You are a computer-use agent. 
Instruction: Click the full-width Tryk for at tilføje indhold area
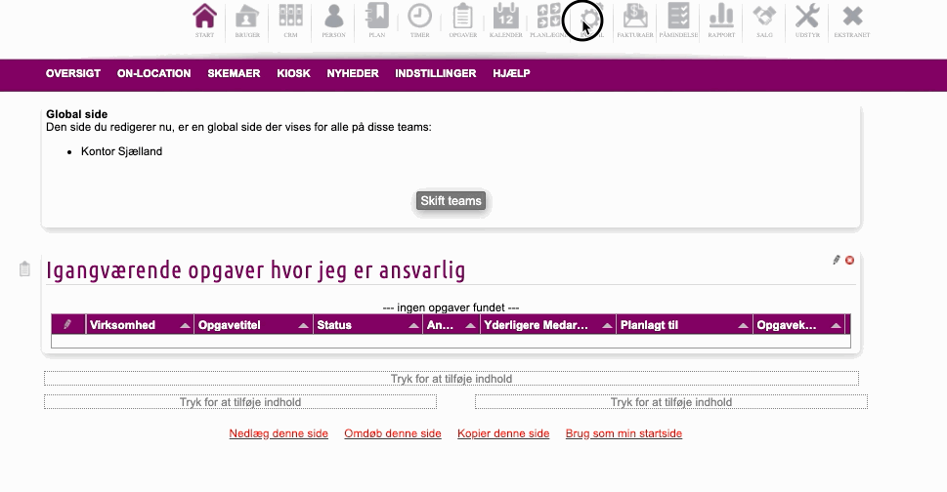451,379
